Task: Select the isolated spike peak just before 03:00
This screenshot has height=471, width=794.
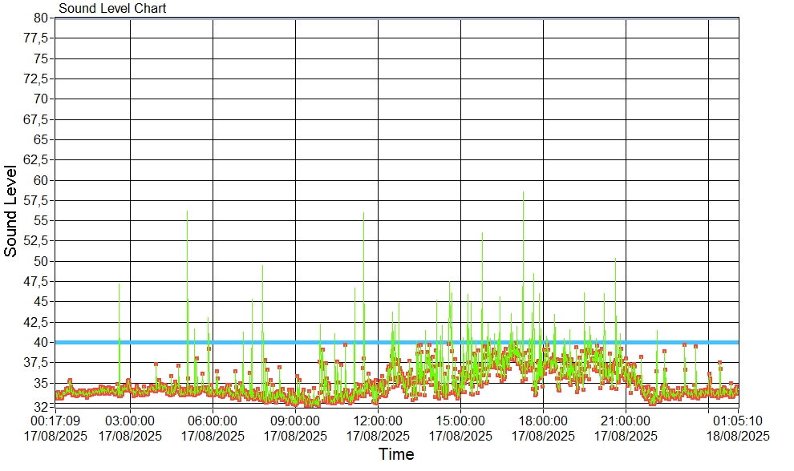Action: tap(120, 284)
